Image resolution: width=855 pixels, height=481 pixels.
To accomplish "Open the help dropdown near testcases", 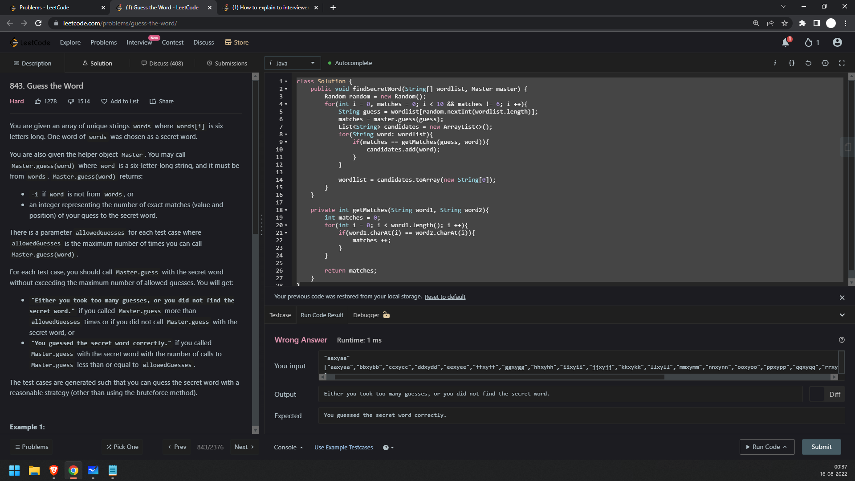I will pyautogui.click(x=388, y=448).
